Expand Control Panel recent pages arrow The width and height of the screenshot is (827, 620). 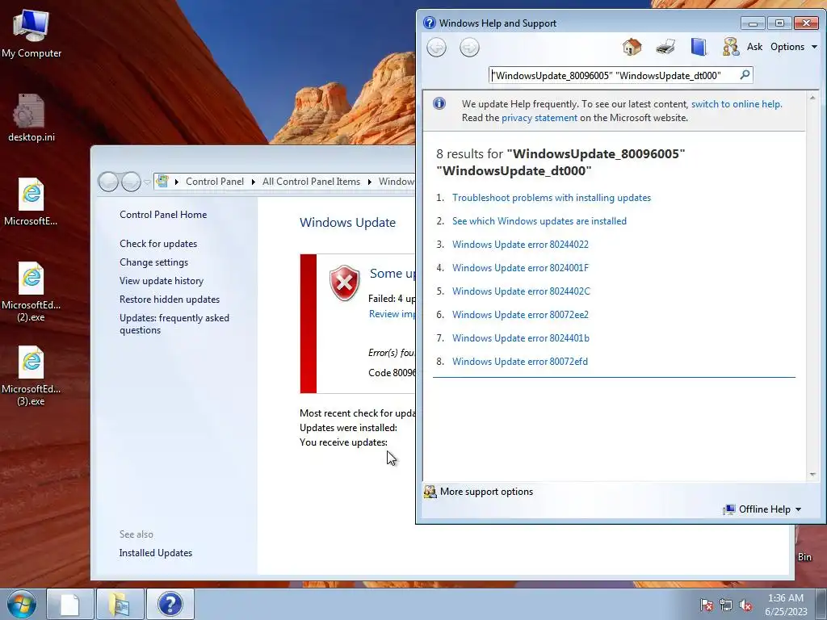[147, 182]
